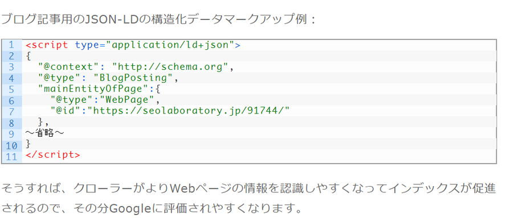The height and width of the screenshot is (223, 507).
Task: Click line number 1 in the gutter
Action: click(11, 45)
